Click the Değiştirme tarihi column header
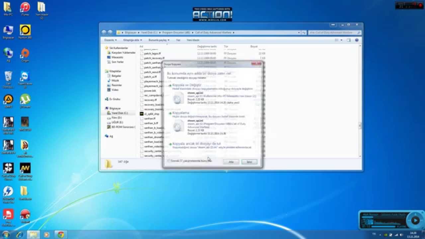Viewport: 425px width, 239px height. pos(207,46)
